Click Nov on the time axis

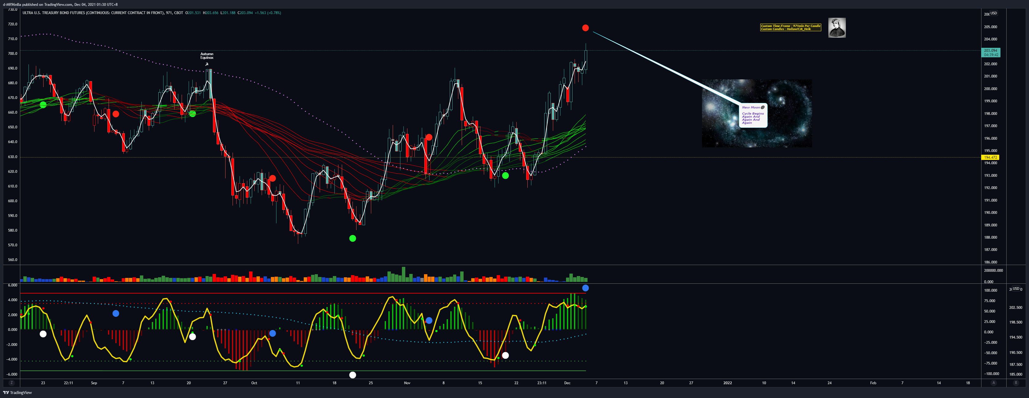pos(407,383)
